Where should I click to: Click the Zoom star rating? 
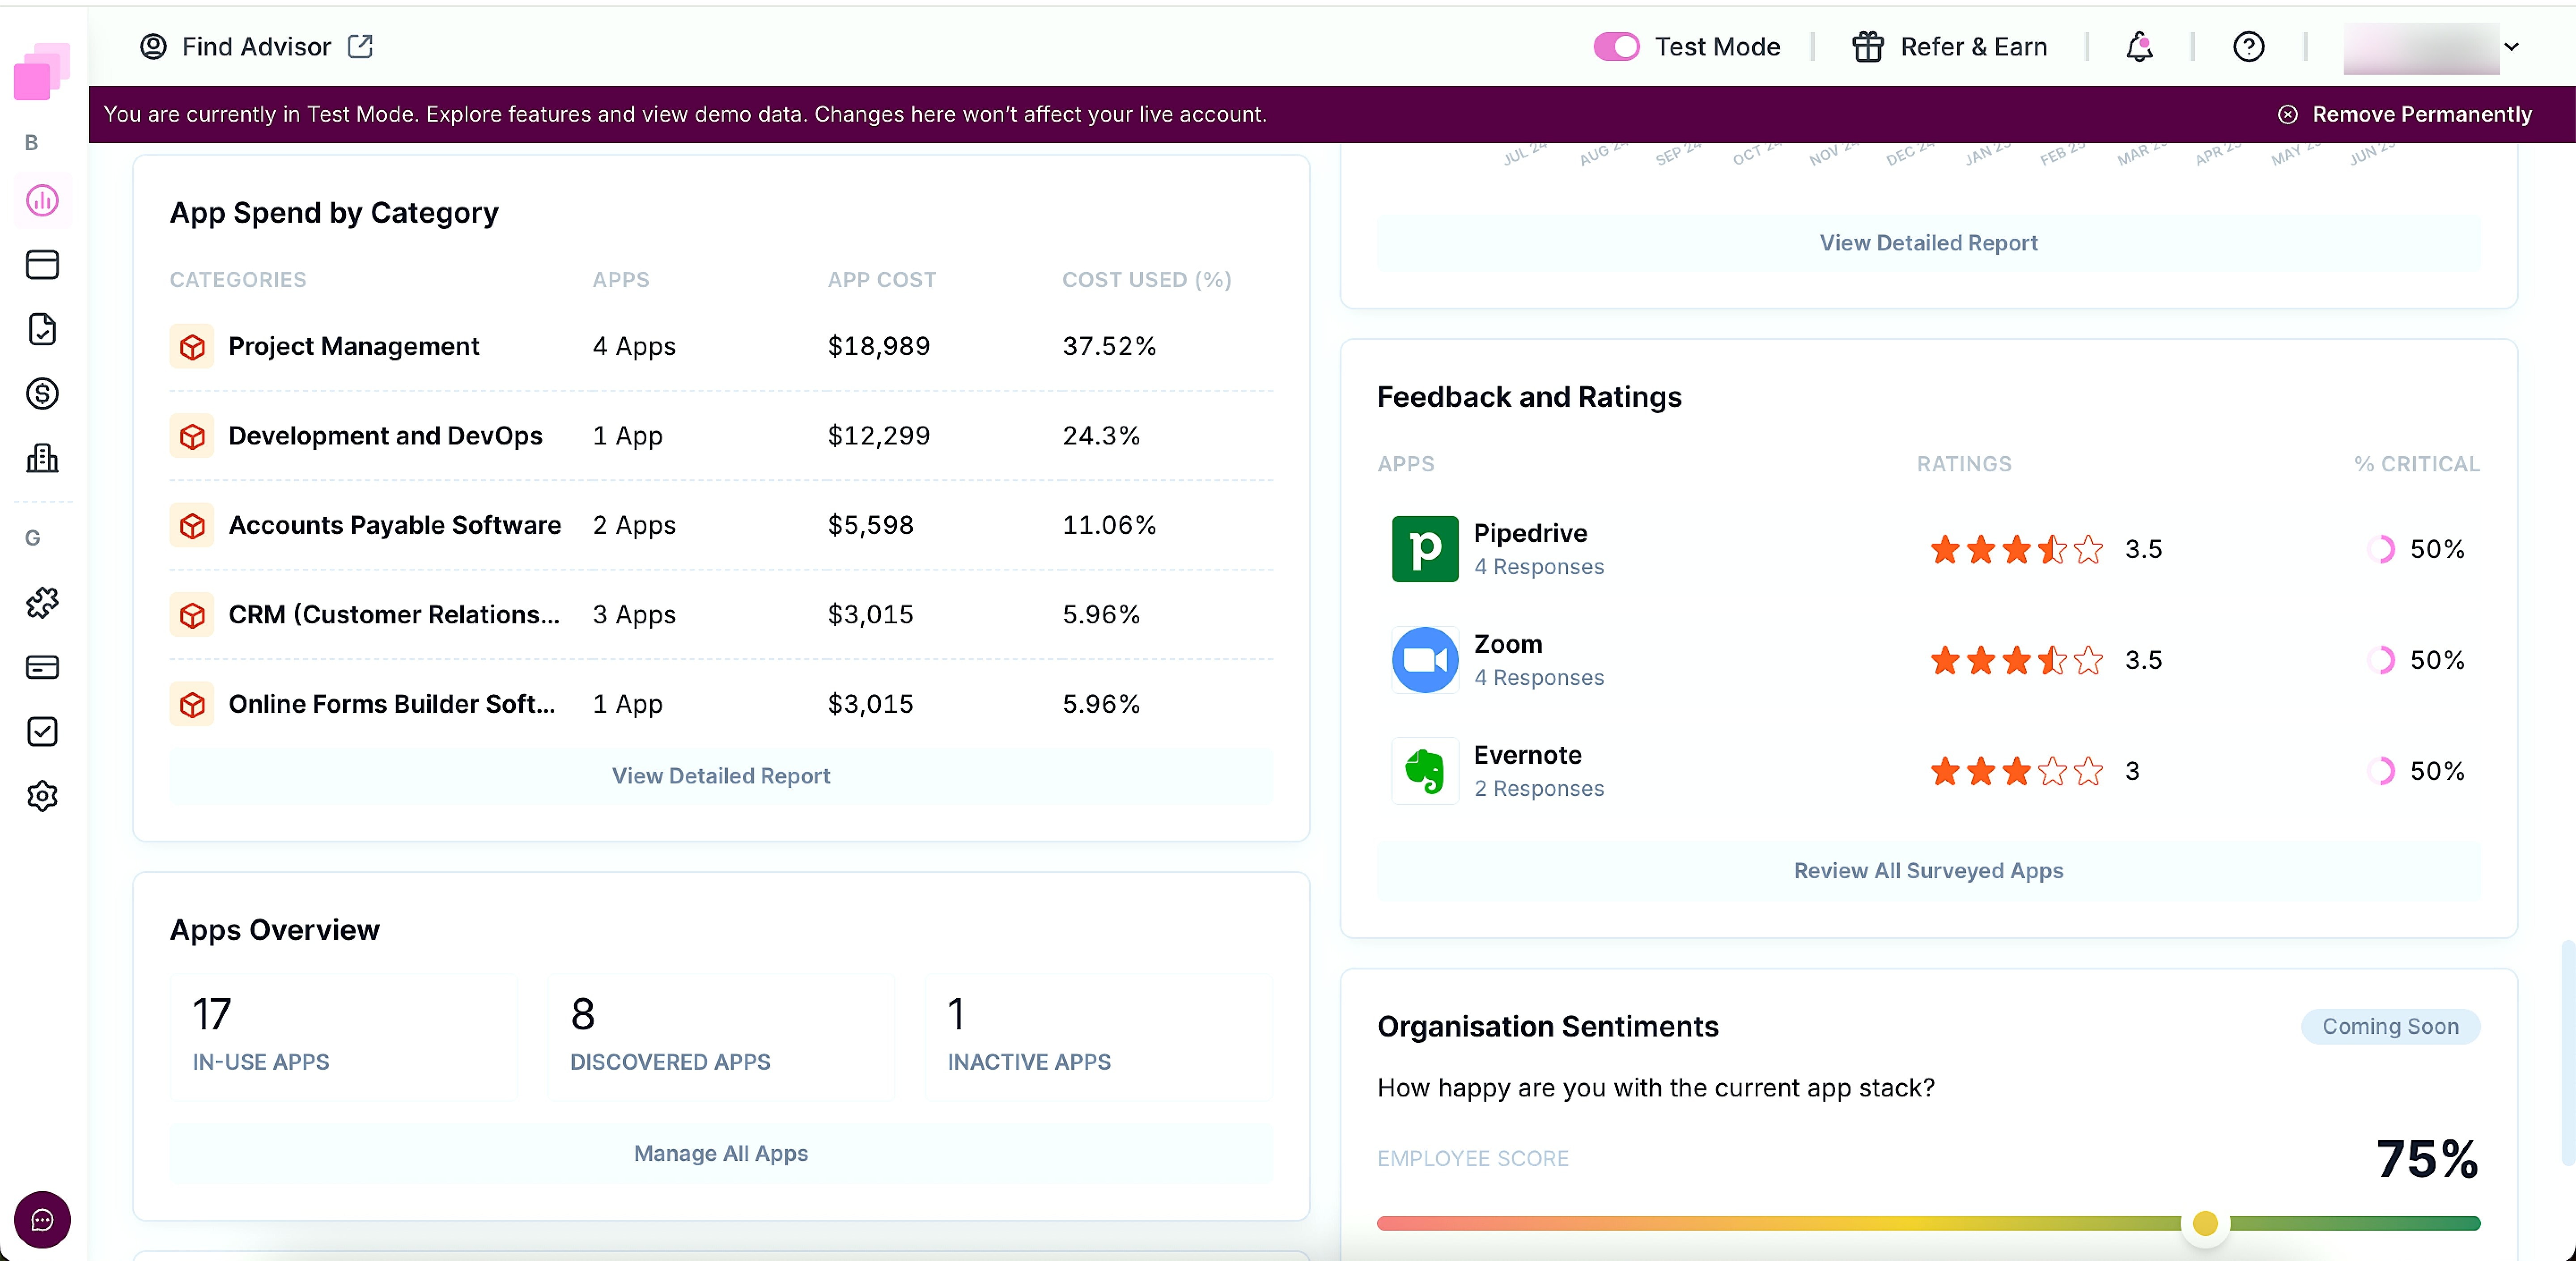click(2016, 660)
